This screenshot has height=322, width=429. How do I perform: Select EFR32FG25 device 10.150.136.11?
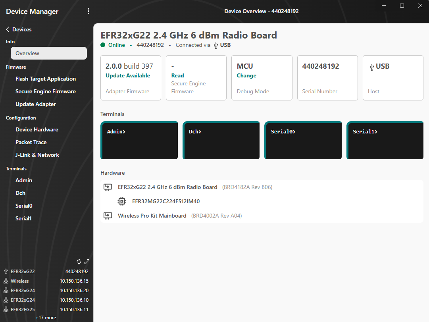[x=46, y=309]
